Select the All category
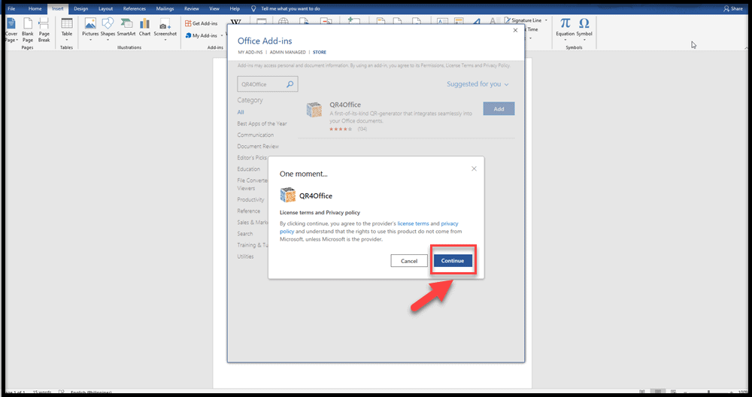 point(241,112)
